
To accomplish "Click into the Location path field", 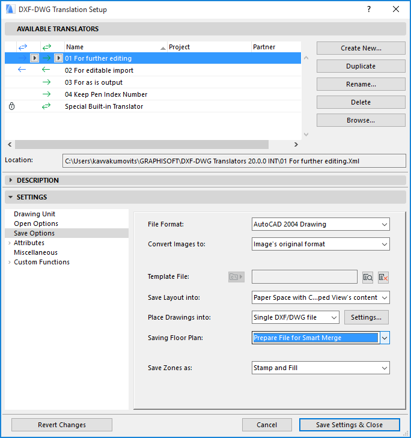I will [x=234, y=161].
